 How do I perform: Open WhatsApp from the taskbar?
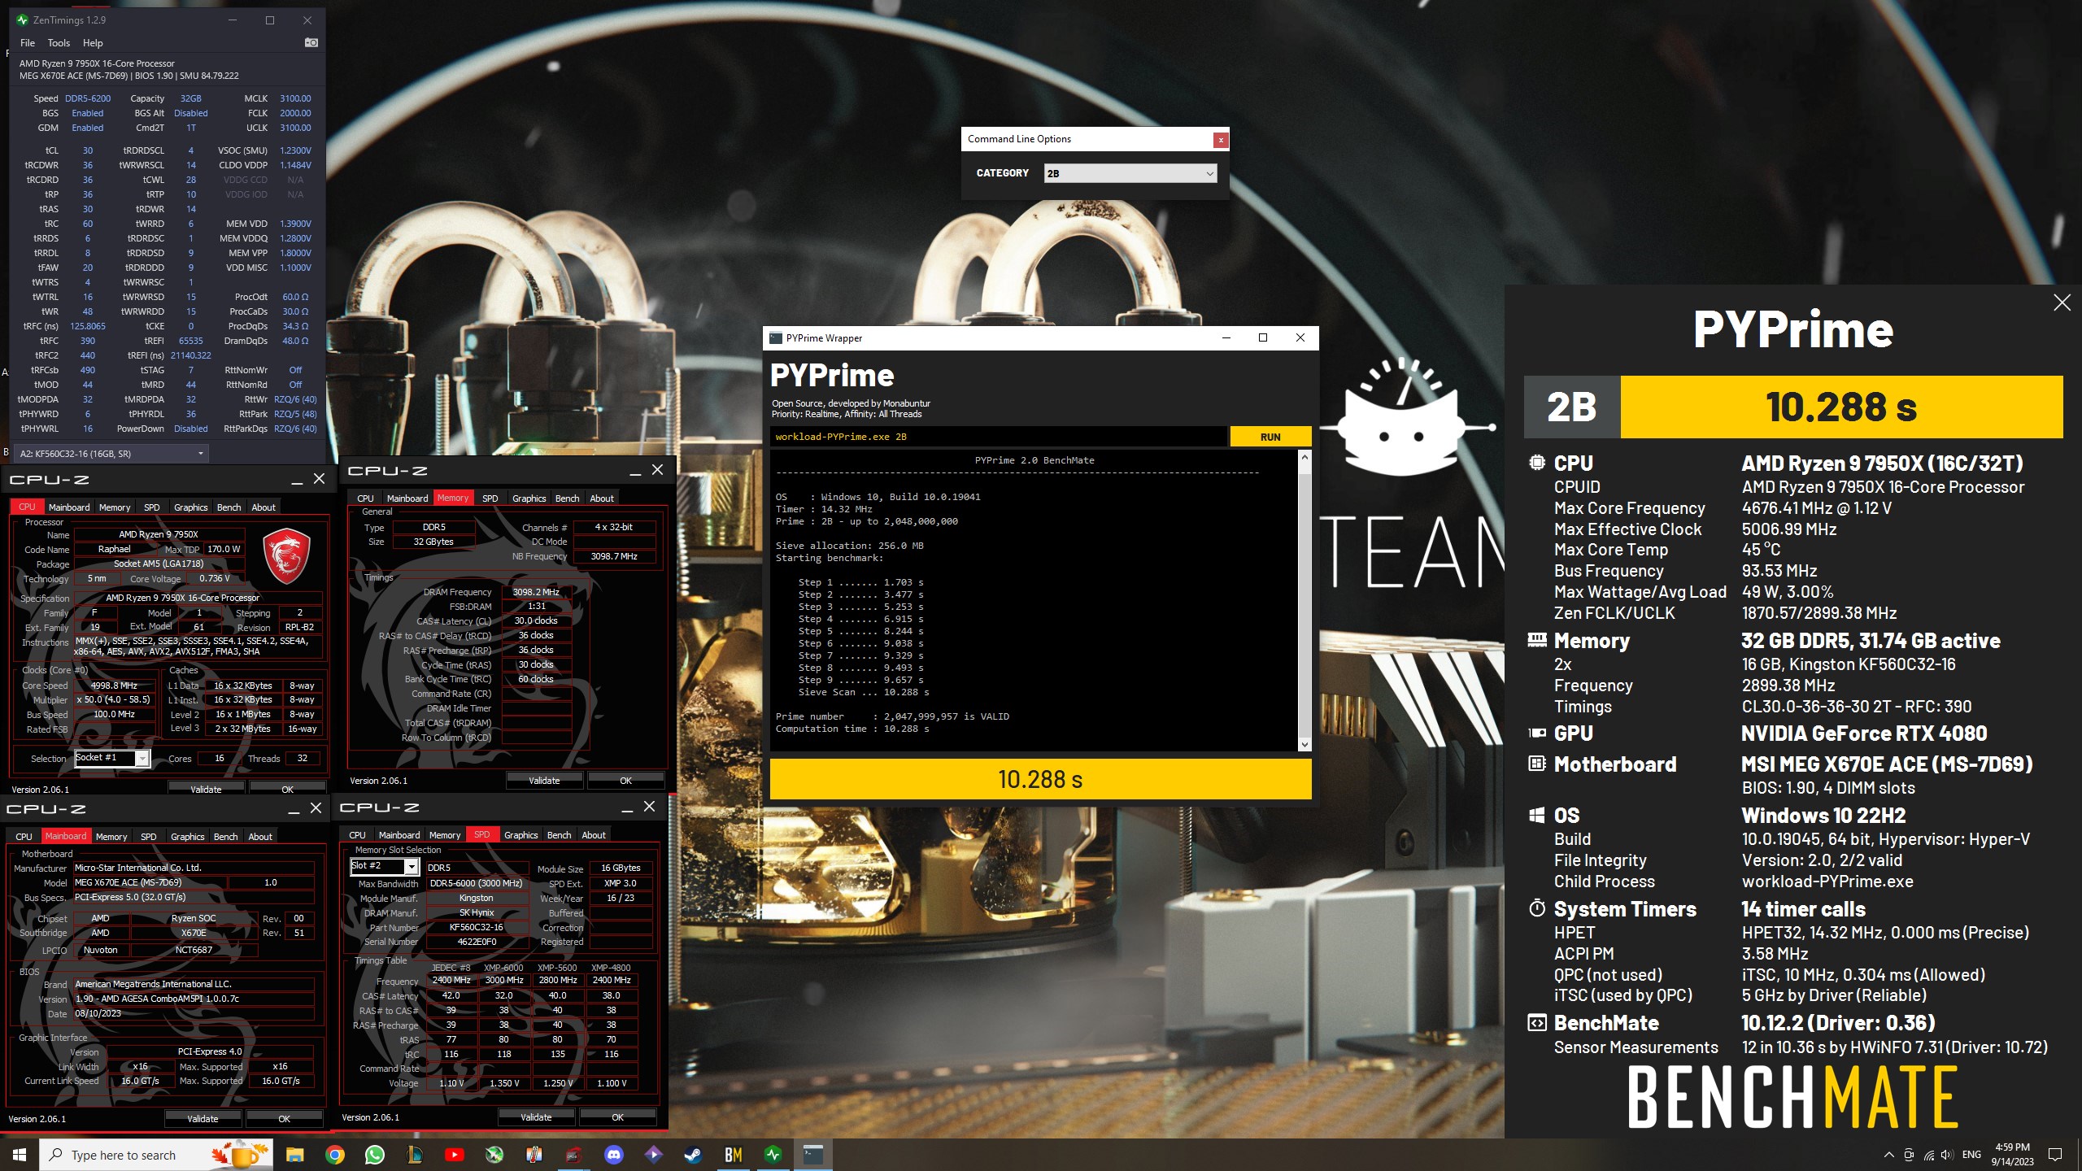point(374,1154)
